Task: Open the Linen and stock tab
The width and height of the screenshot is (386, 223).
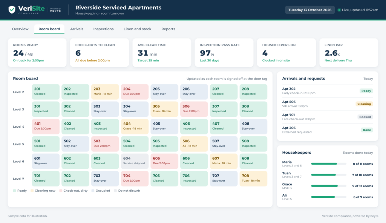Action: (137, 29)
